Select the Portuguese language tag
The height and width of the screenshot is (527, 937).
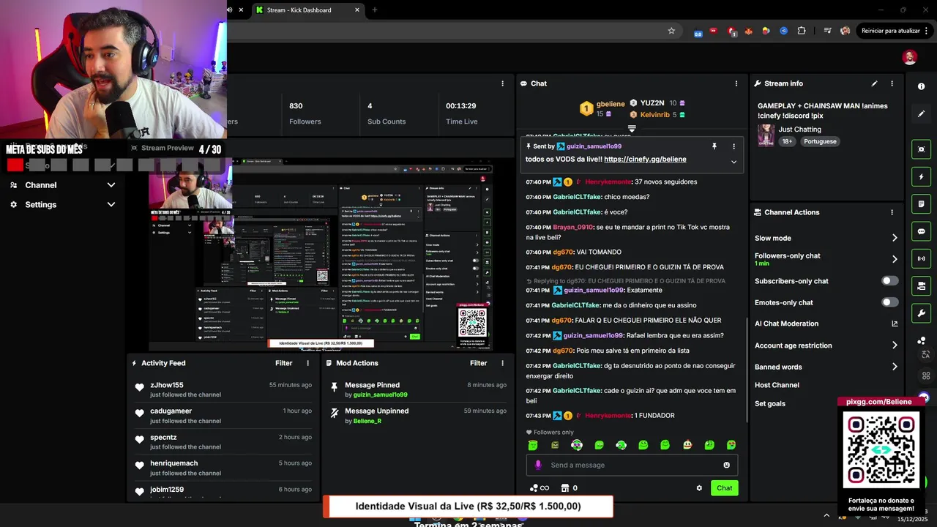click(820, 141)
